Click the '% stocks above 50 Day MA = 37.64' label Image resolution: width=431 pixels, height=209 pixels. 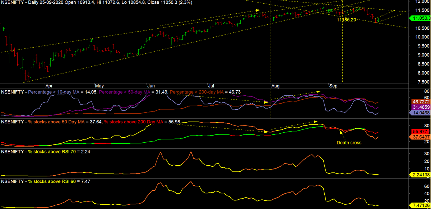tap(65, 122)
